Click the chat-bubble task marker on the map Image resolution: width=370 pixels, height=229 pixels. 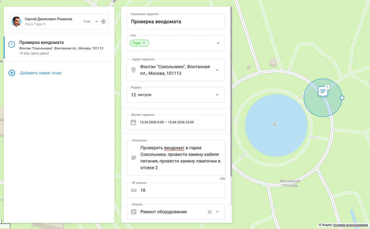(x=323, y=92)
